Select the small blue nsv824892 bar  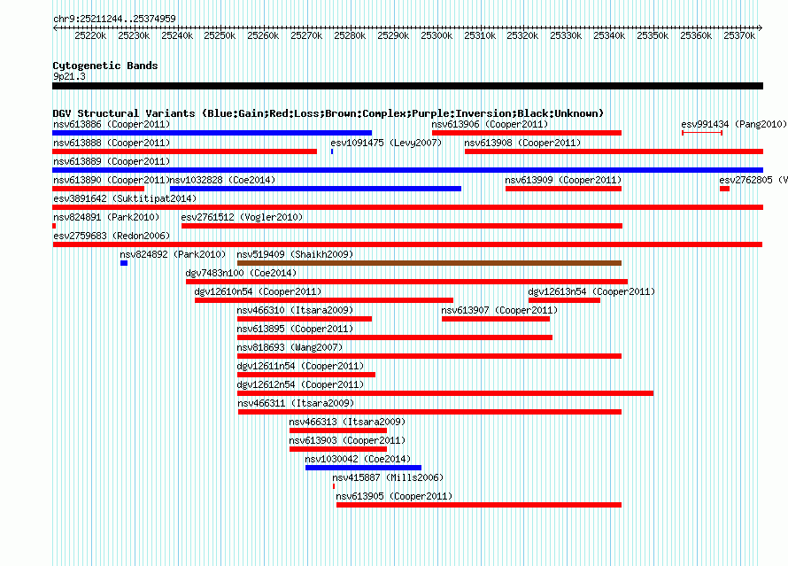124,263
